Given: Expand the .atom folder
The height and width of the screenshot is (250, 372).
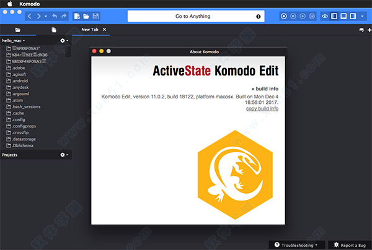Looking at the screenshot, I should (x=3, y=100).
